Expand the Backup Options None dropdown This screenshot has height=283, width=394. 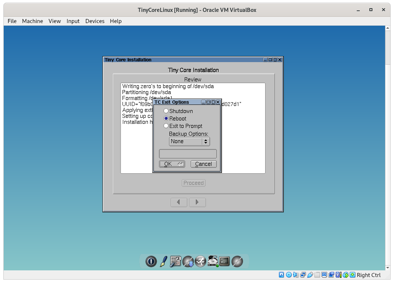pos(189,141)
